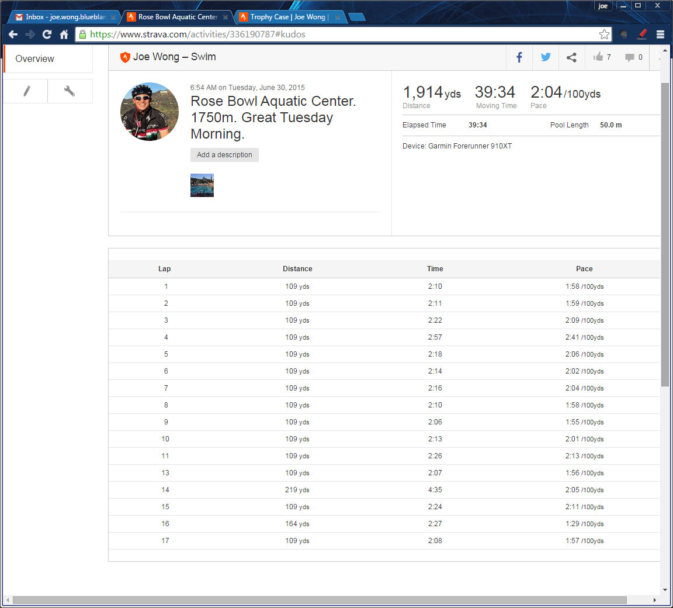
Task: Click the URL address bar
Action: click(339, 34)
